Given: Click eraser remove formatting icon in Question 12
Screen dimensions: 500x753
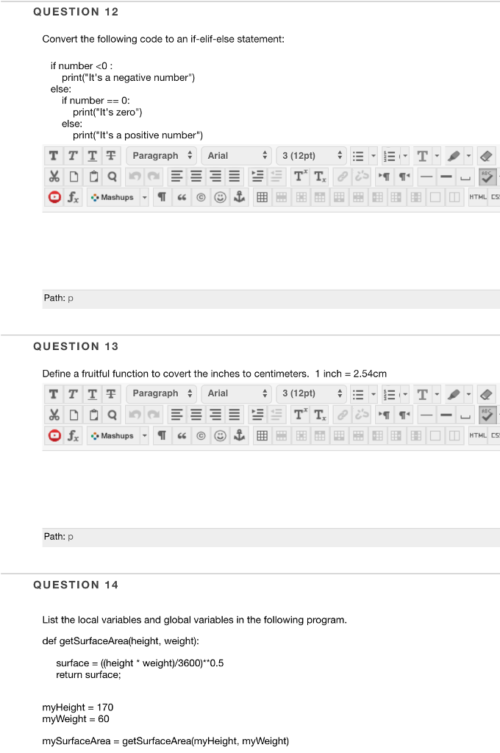Looking at the screenshot, I should point(486,156).
